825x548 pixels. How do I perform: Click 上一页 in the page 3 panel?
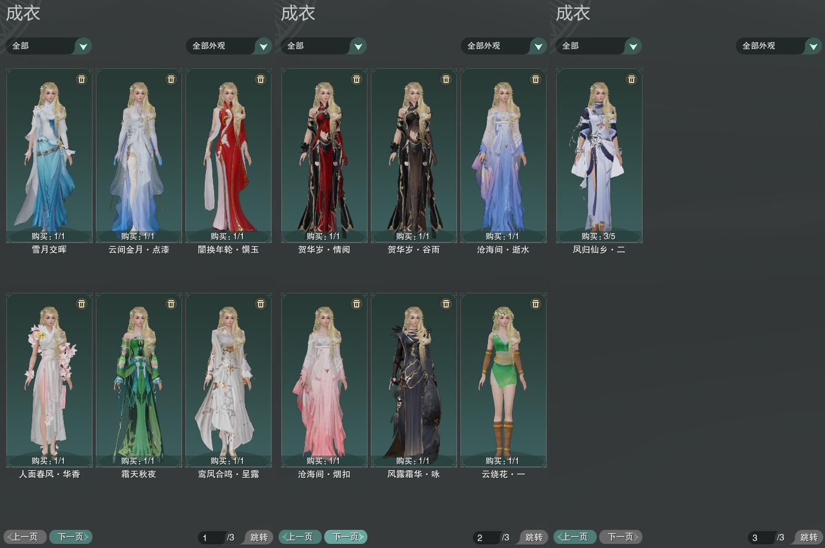575,537
